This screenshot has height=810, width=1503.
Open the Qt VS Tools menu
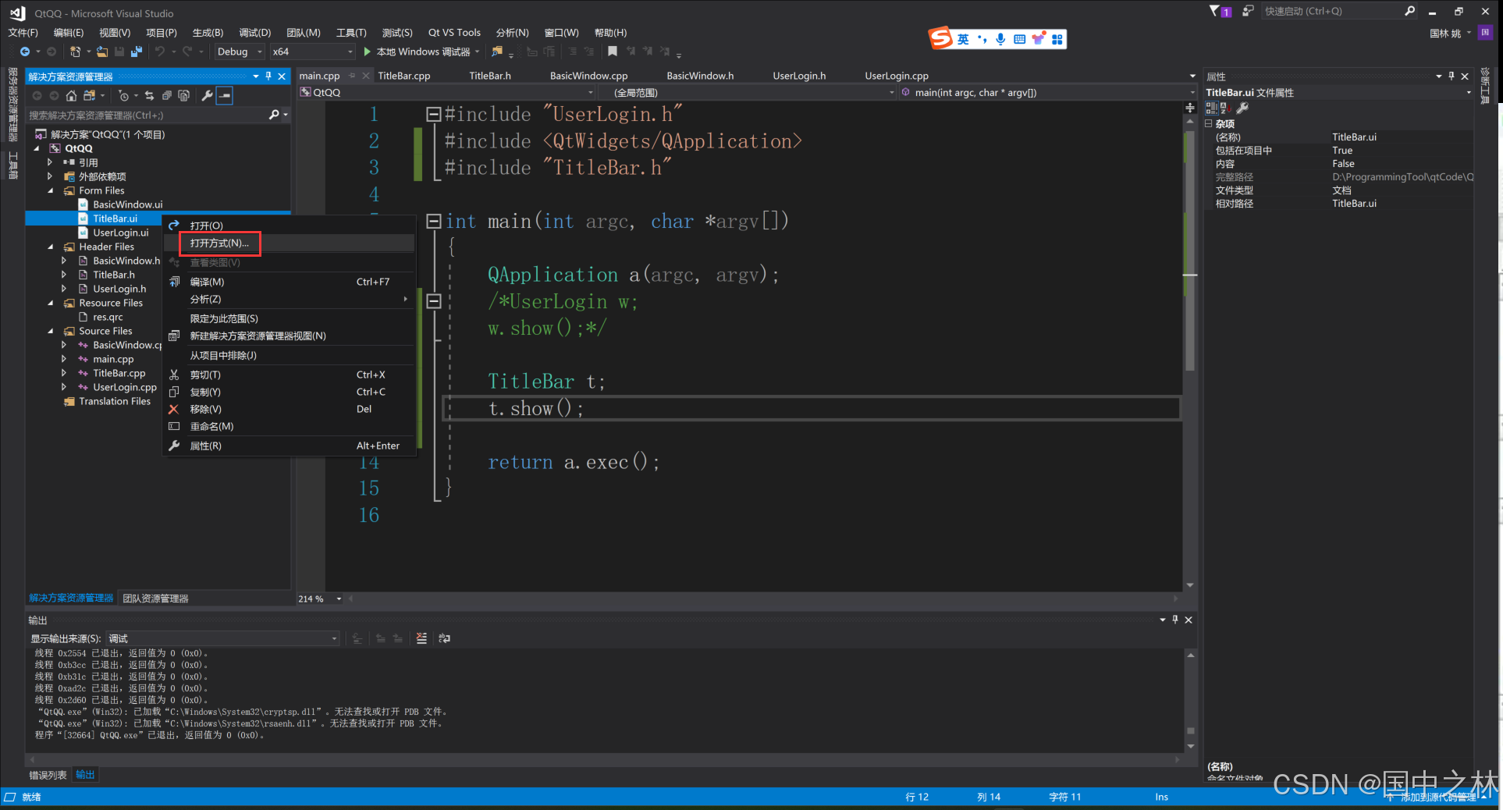454,32
